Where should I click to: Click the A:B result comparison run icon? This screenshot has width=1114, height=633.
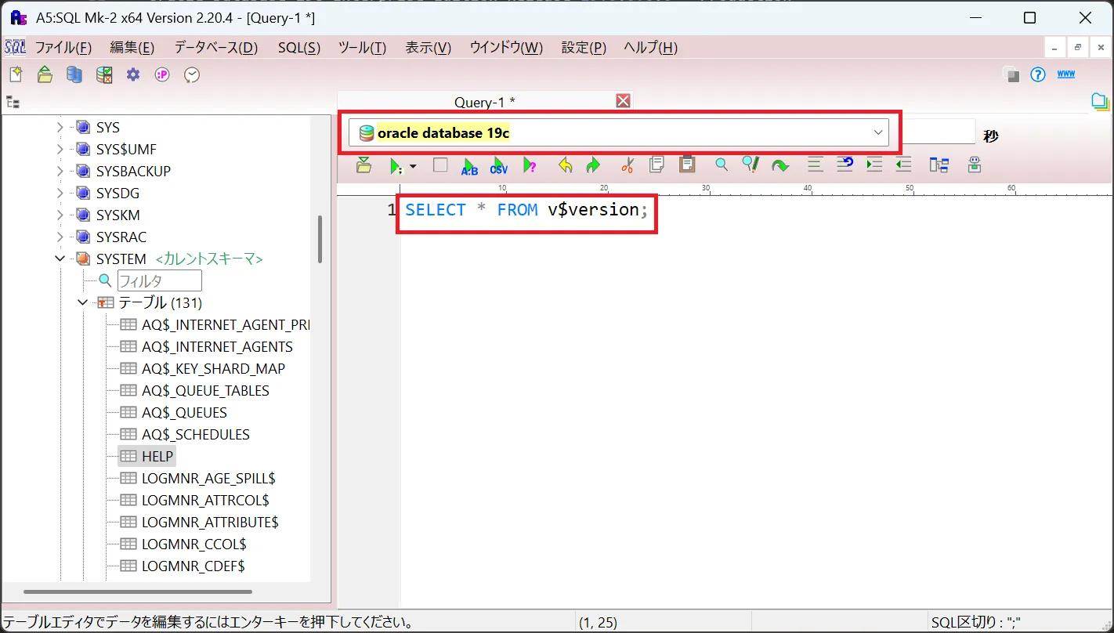click(x=469, y=165)
